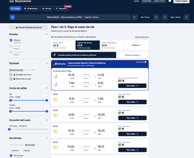This screenshot has width=194, height=158.
Task: Click Ida slider right handle
Action: click(47, 100)
